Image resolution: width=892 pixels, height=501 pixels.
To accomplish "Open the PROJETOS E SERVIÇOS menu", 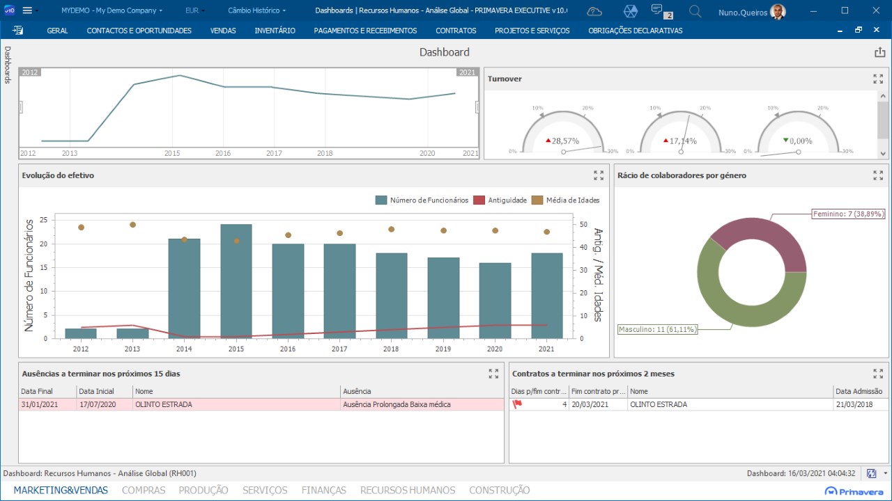I will tap(532, 31).
